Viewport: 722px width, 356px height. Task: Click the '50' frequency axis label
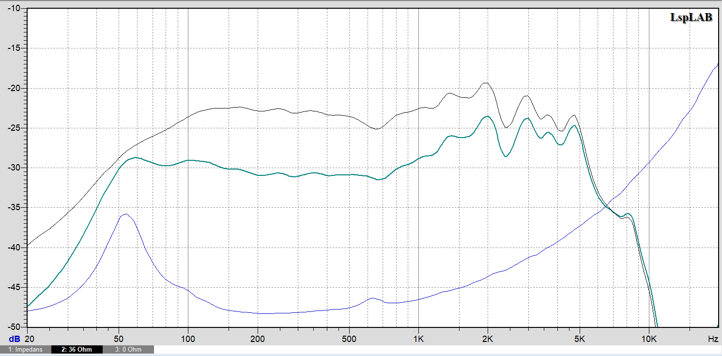pyautogui.click(x=119, y=338)
